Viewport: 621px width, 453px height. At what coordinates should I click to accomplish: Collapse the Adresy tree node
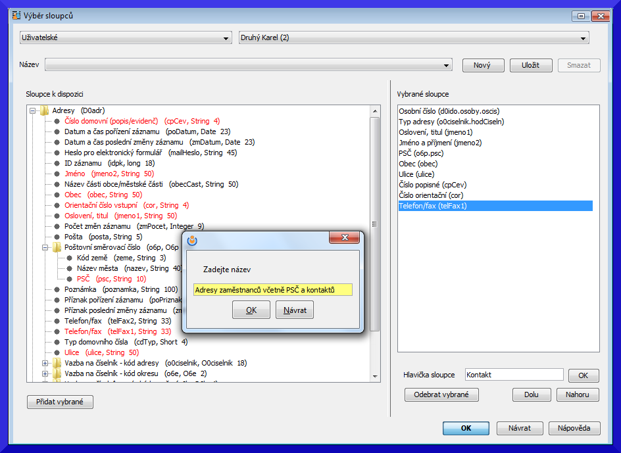click(32, 110)
